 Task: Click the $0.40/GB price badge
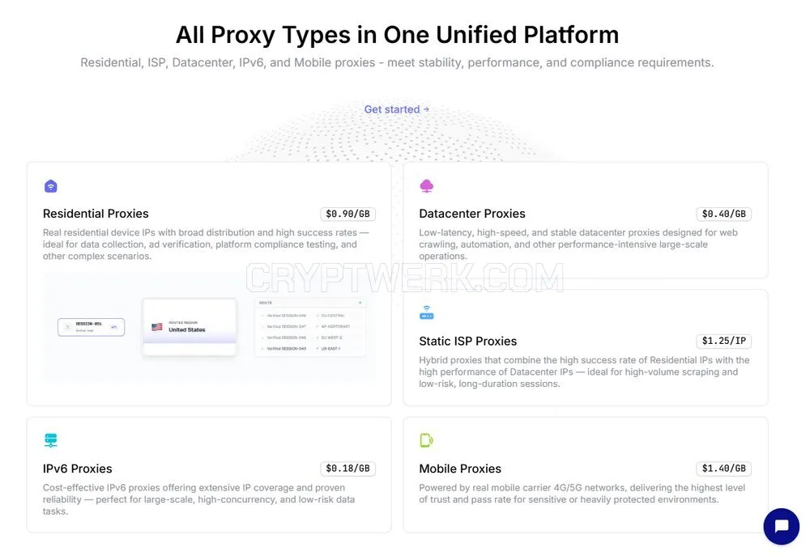point(723,214)
